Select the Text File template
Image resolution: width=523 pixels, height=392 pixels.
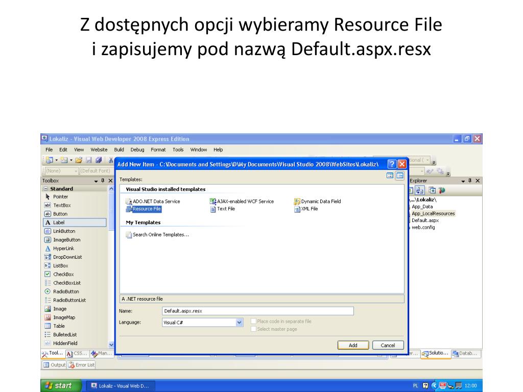click(223, 209)
